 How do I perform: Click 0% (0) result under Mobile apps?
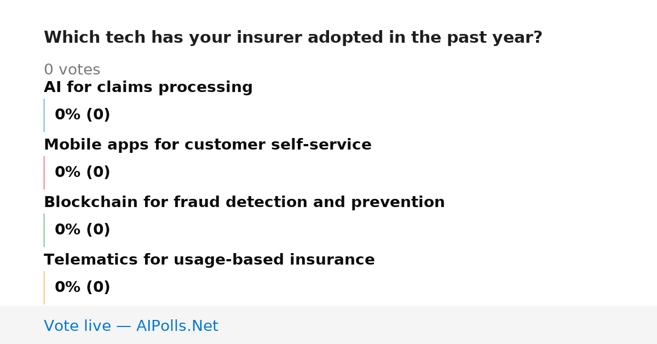pyautogui.click(x=83, y=173)
